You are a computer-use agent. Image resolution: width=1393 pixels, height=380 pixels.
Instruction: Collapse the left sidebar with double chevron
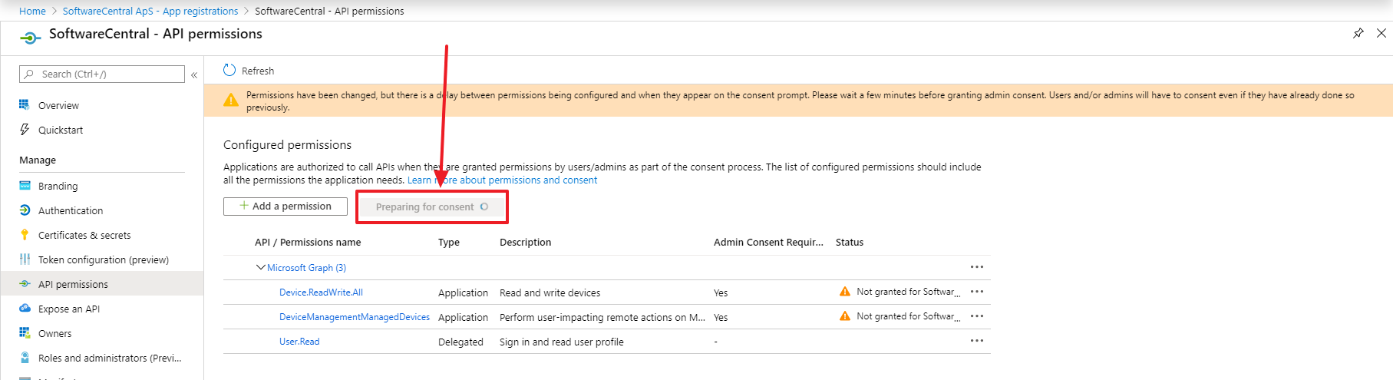point(194,75)
